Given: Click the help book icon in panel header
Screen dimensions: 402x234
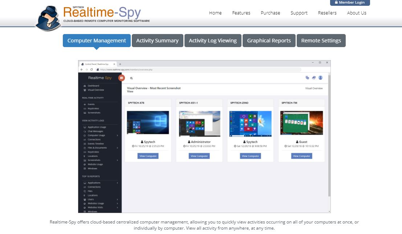Looking at the screenshot, I should click(x=314, y=78).
